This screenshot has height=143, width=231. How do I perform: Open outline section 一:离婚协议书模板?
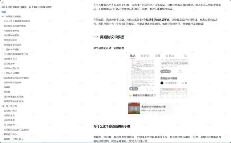pos(11,17)
